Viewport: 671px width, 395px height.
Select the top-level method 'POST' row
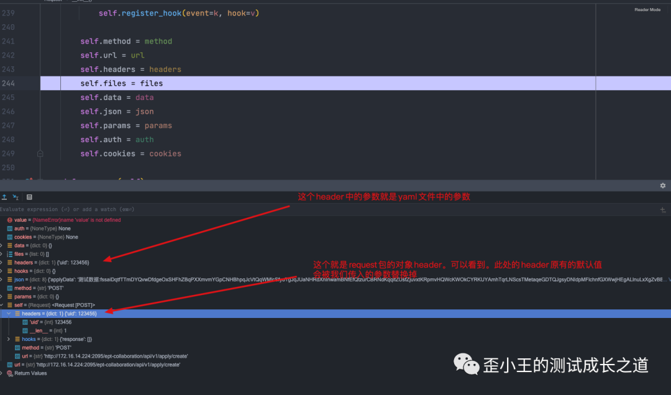335,288
